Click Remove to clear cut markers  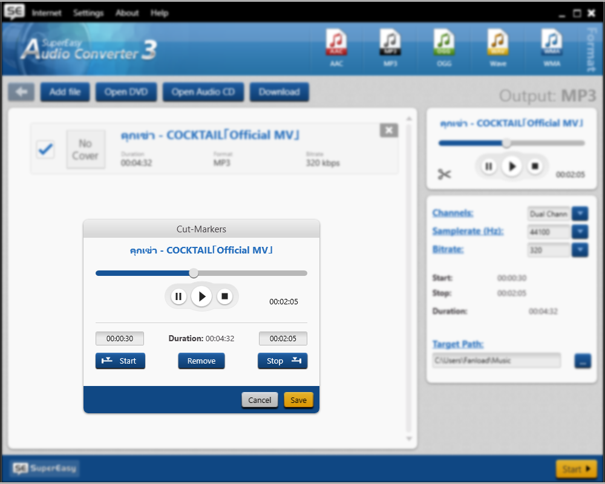click(201, 361)
